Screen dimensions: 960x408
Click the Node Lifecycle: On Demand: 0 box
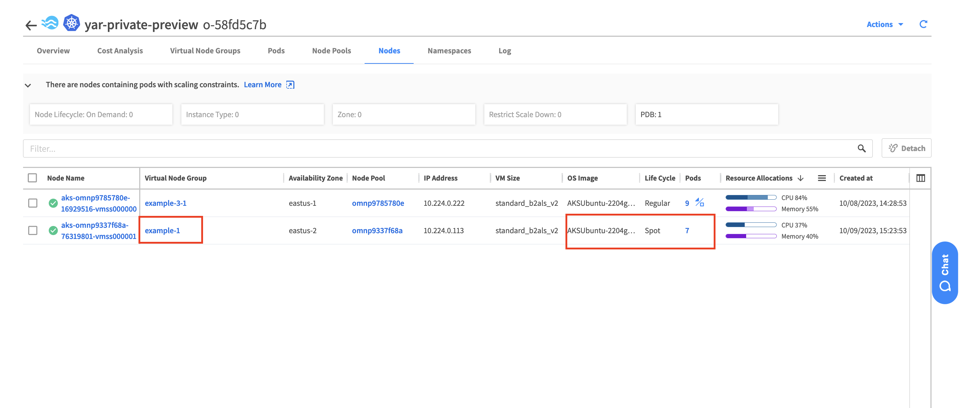pos(101,114)
